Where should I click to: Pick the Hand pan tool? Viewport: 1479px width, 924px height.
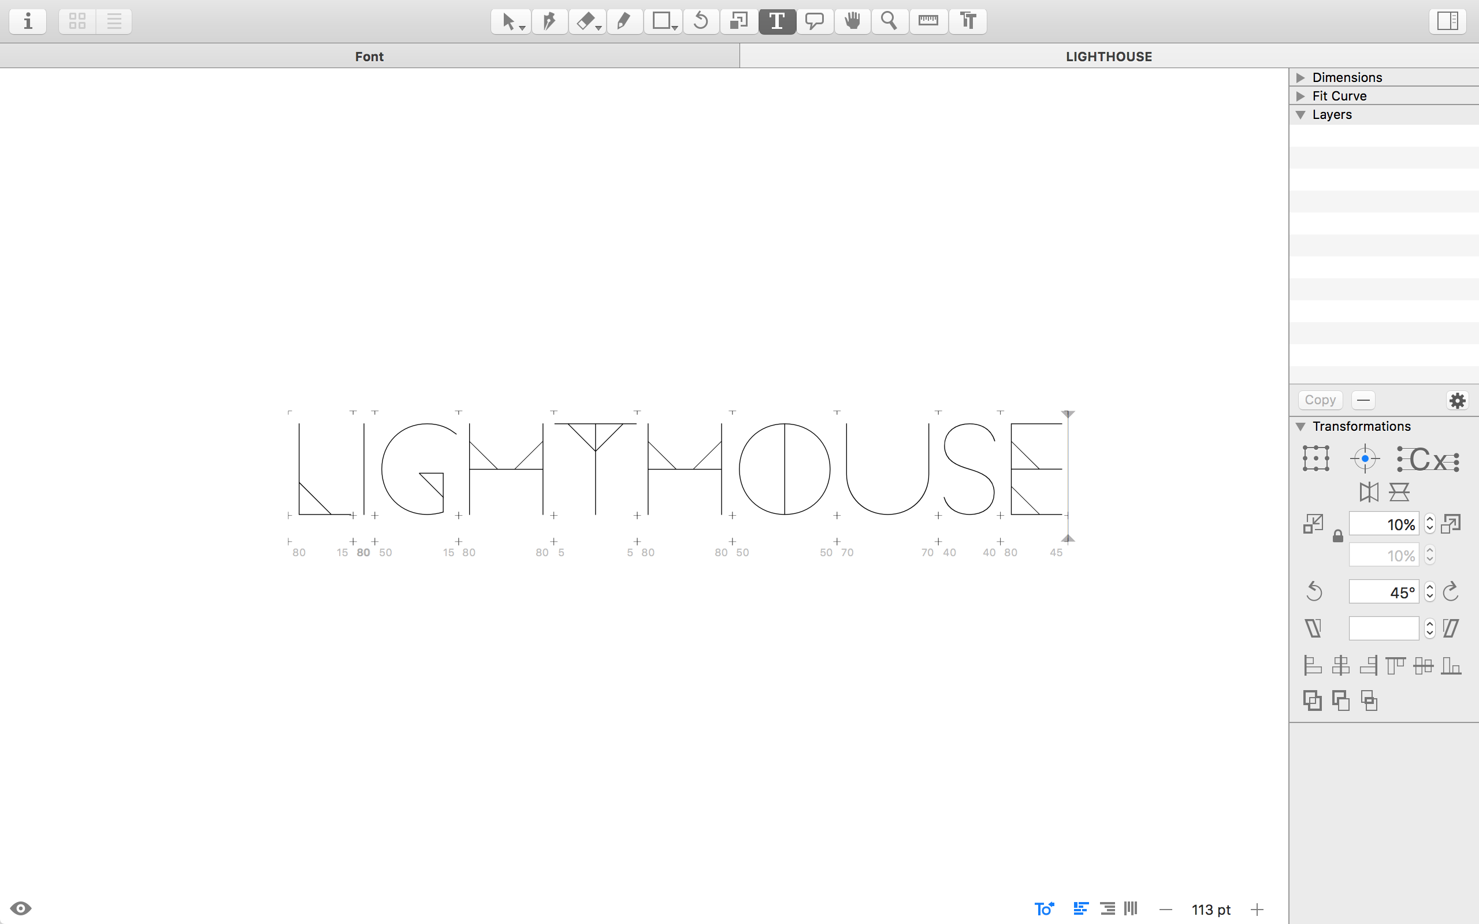[853, 21]
